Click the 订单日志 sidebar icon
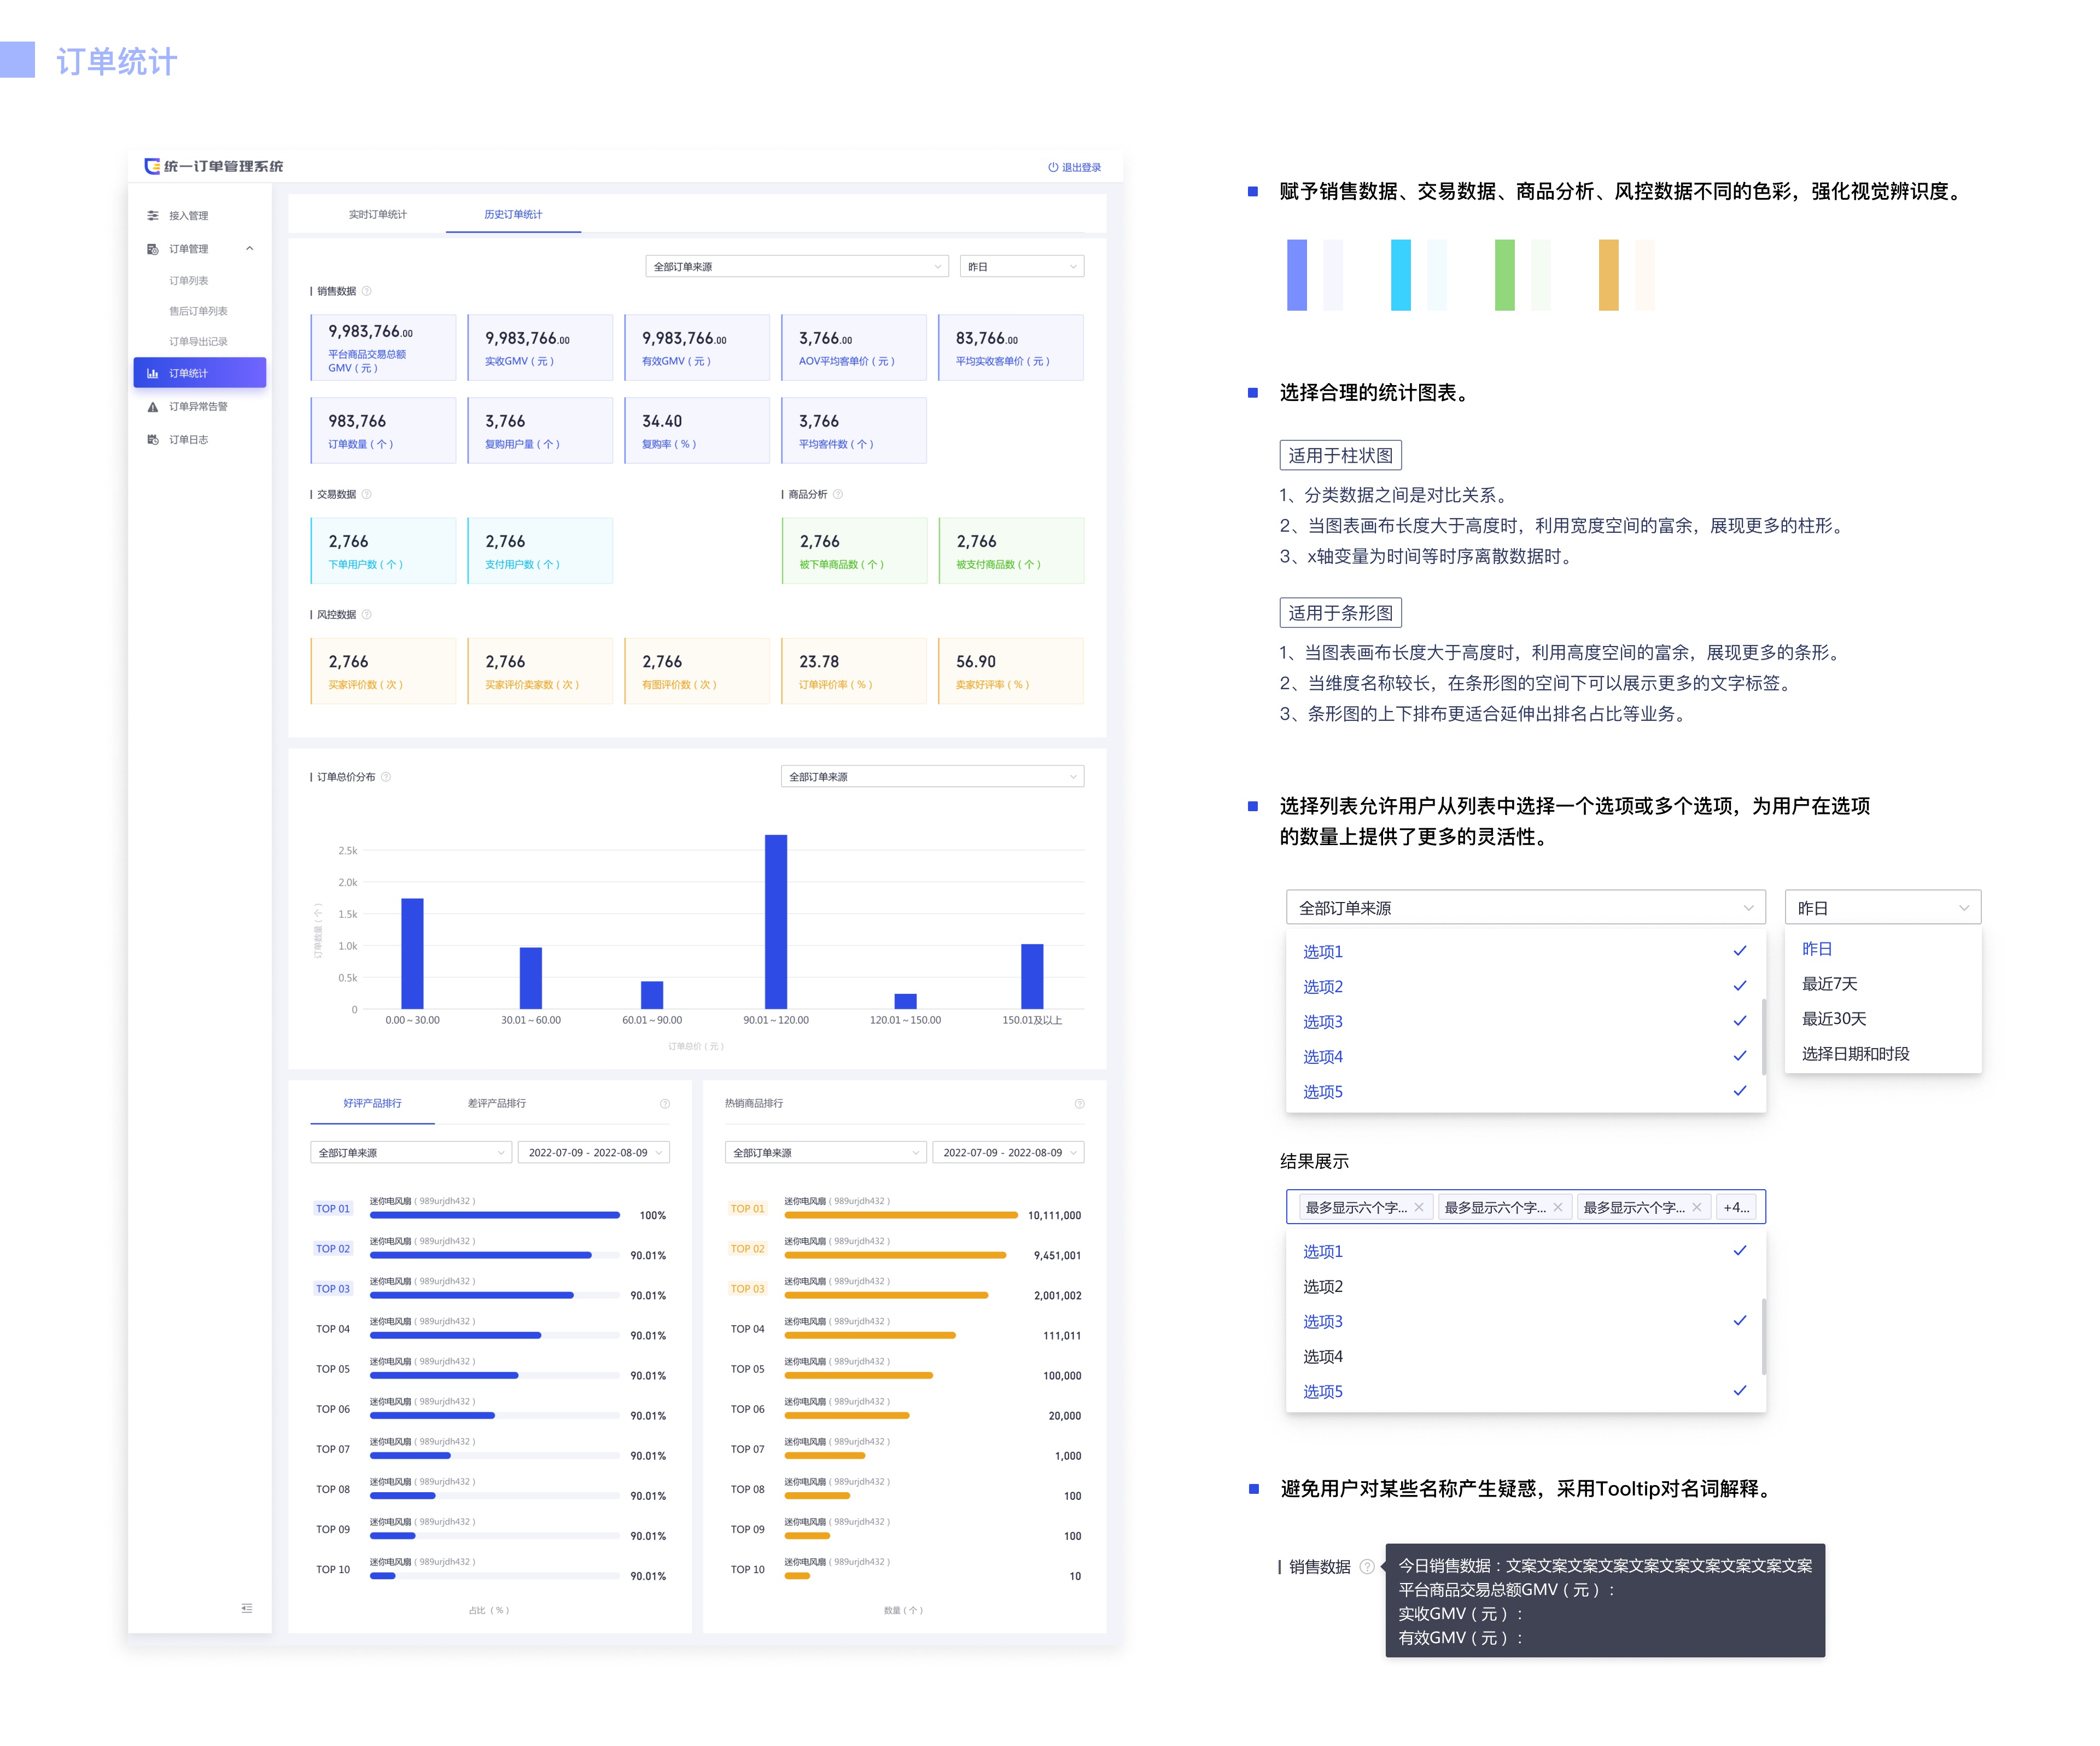Image resolution: width=2100 pixels, height=1746 pixels. 152,439
